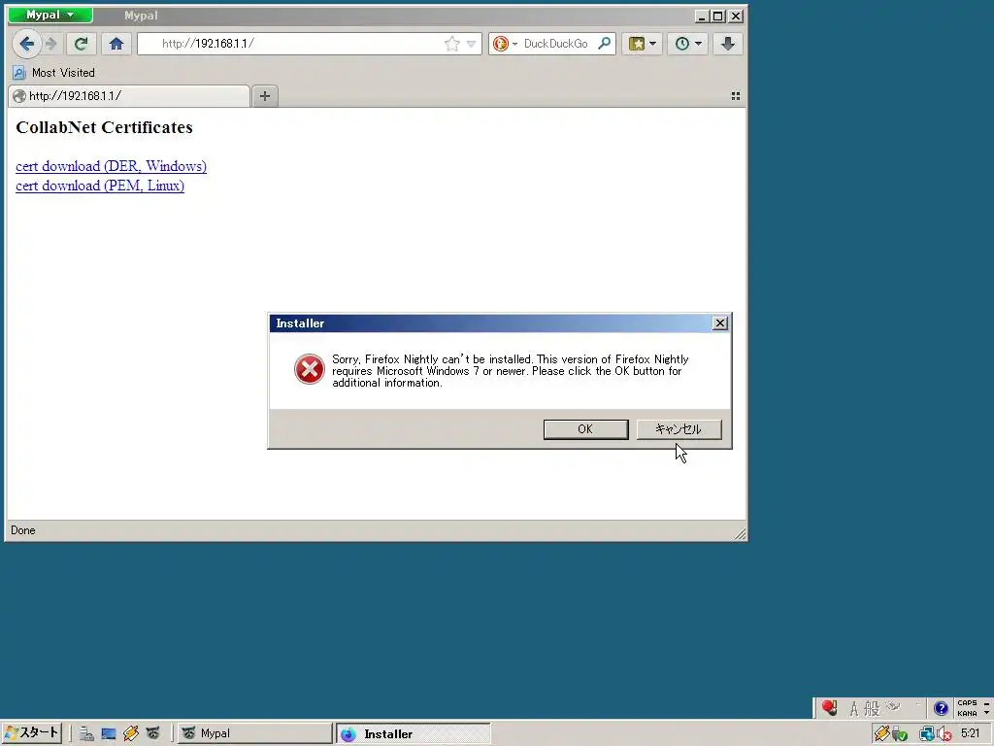Open the history clock dropdown
This screenshot has width=994, height=746.
[688, 44]
